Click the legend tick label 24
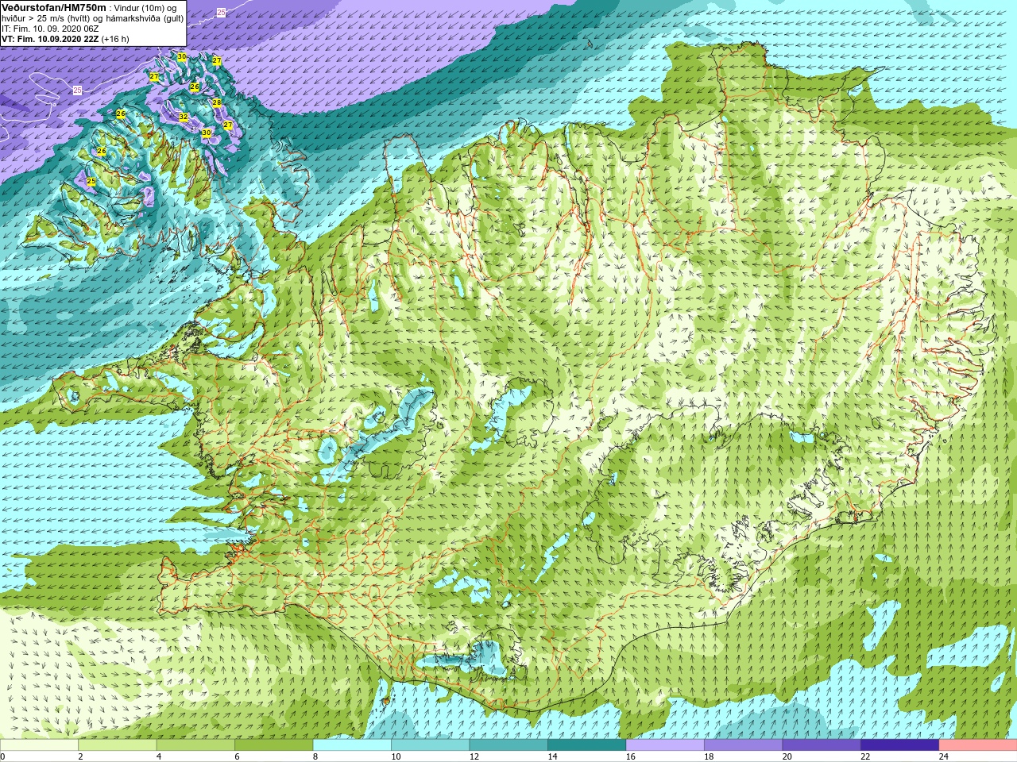Screen dimensions: 1017x762 [944, 756]
